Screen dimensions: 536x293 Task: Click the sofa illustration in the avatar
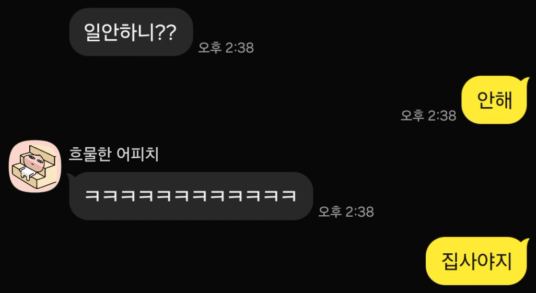tap(34, 167)
